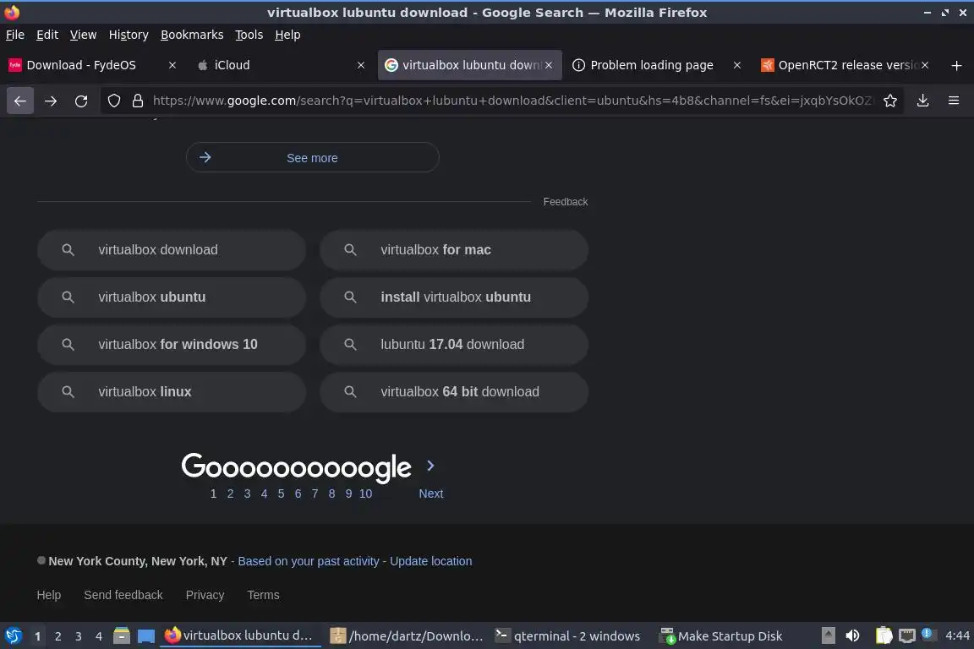Screen dimensions: 974x649
Task: Switch to virtual desktop 2 in the pager
Action: tap(57, 636)
